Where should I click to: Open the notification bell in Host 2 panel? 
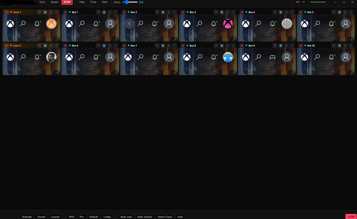tap(37, 57)
